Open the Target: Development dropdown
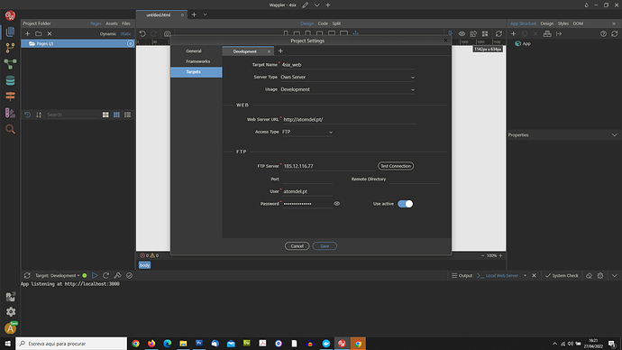The image size is (622, 350). tap(58, 275)
